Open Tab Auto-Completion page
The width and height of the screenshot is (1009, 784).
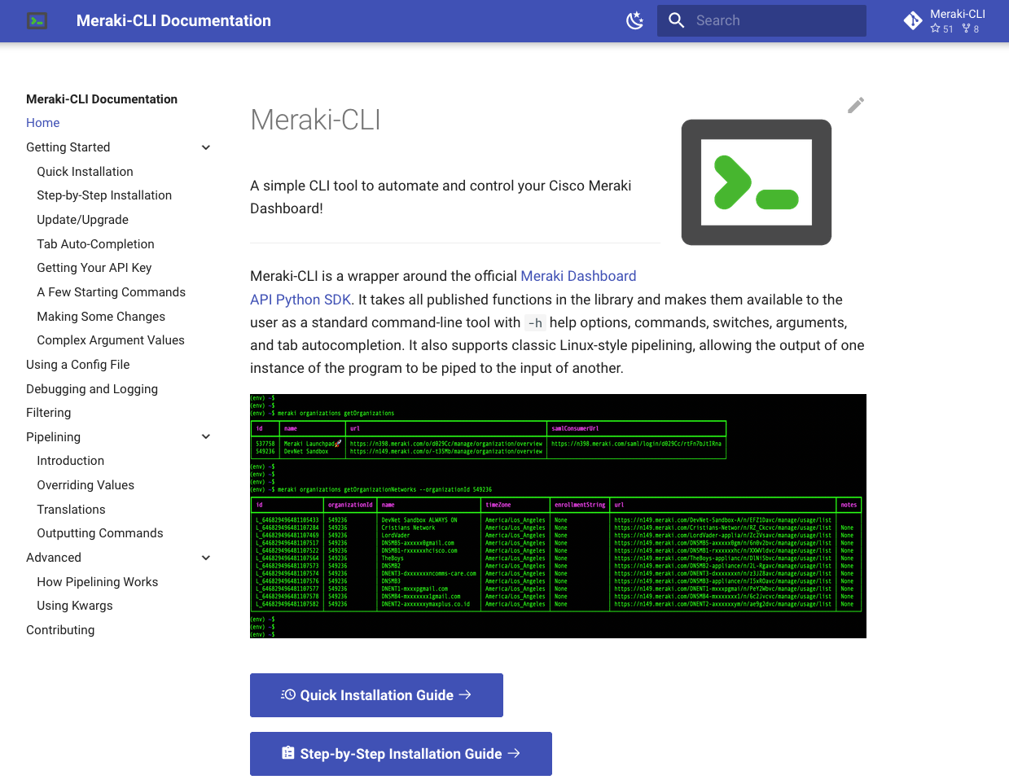95,244
